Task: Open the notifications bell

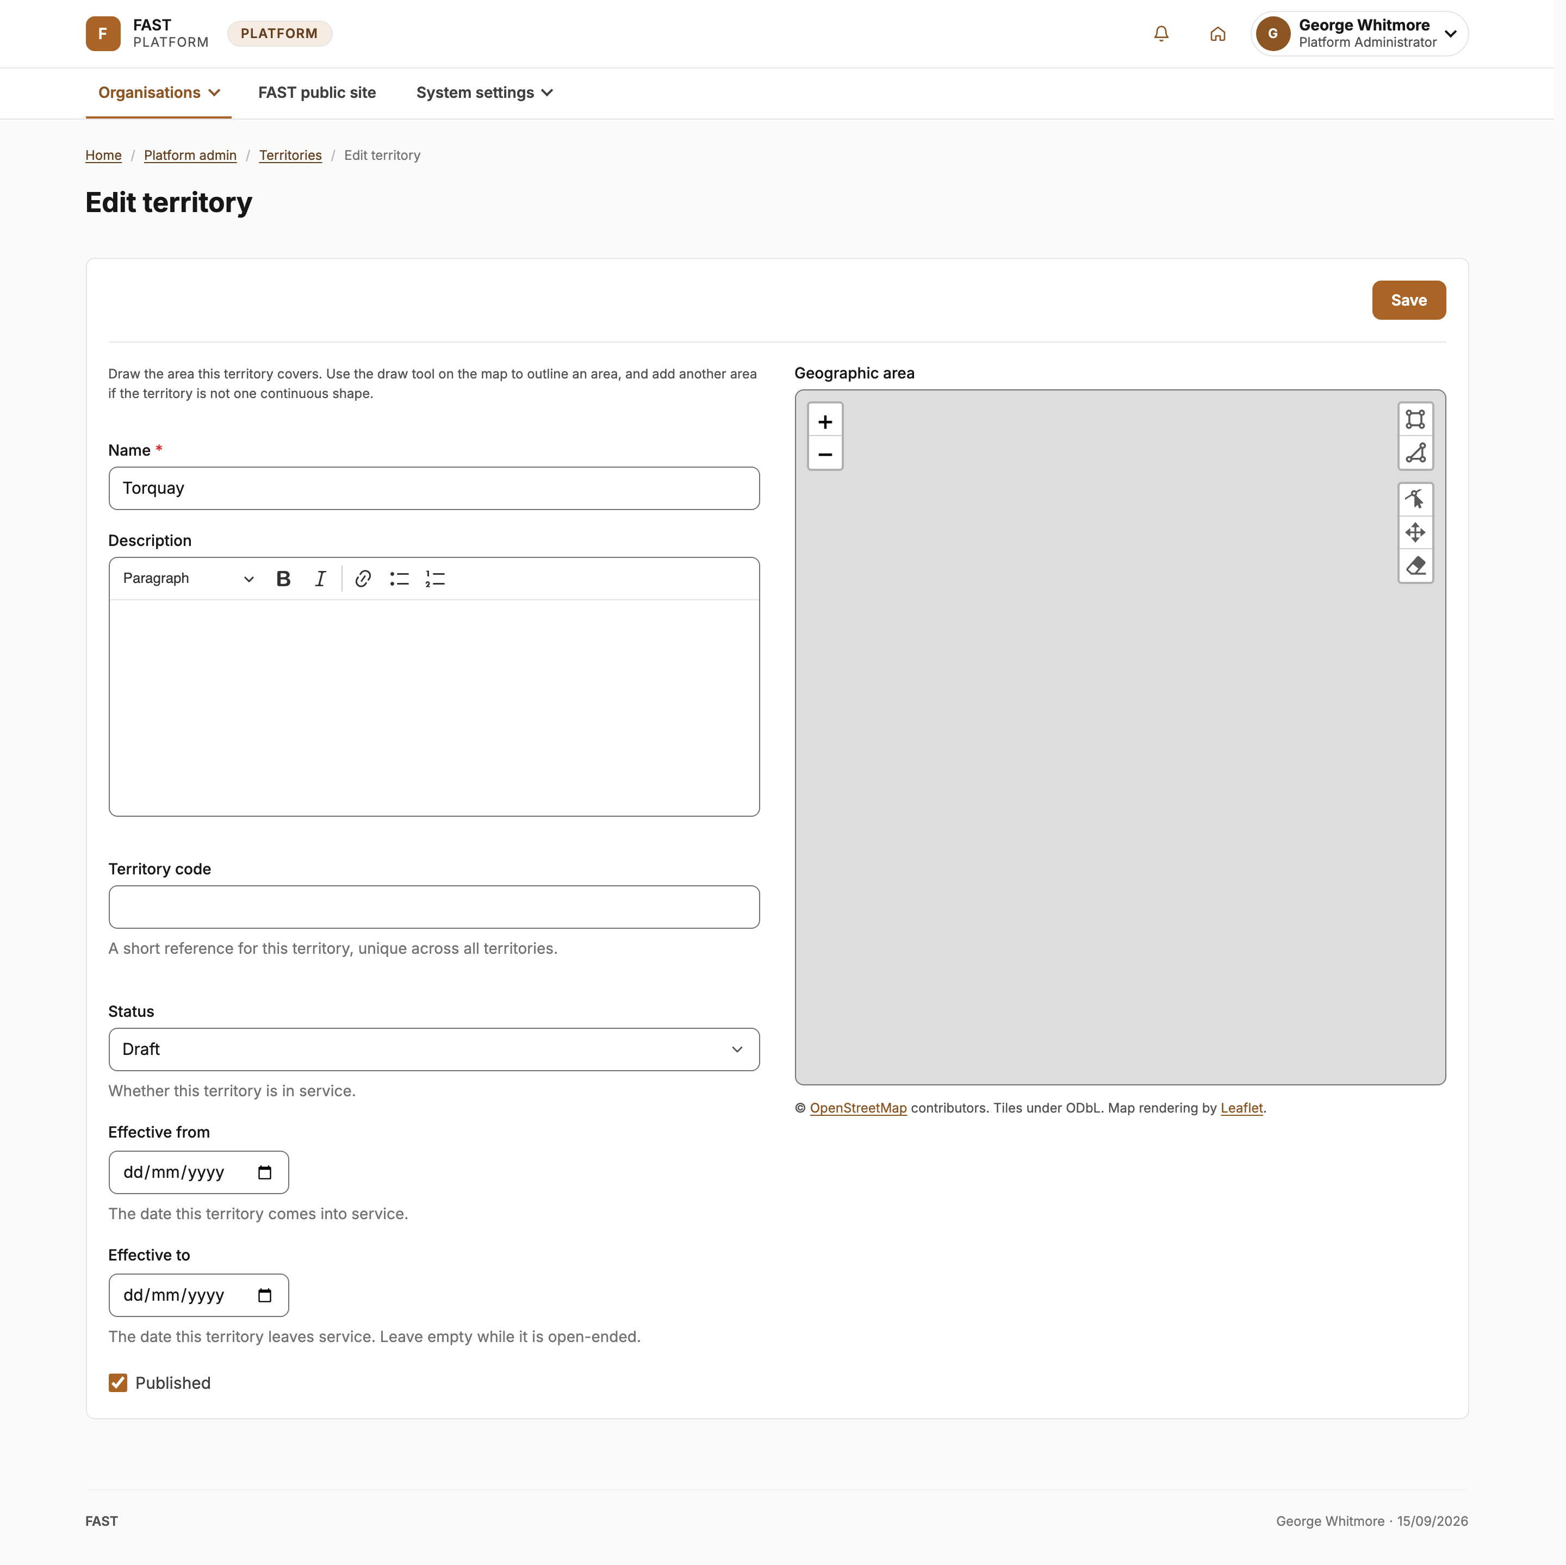Action: (x=1161, y=33)
